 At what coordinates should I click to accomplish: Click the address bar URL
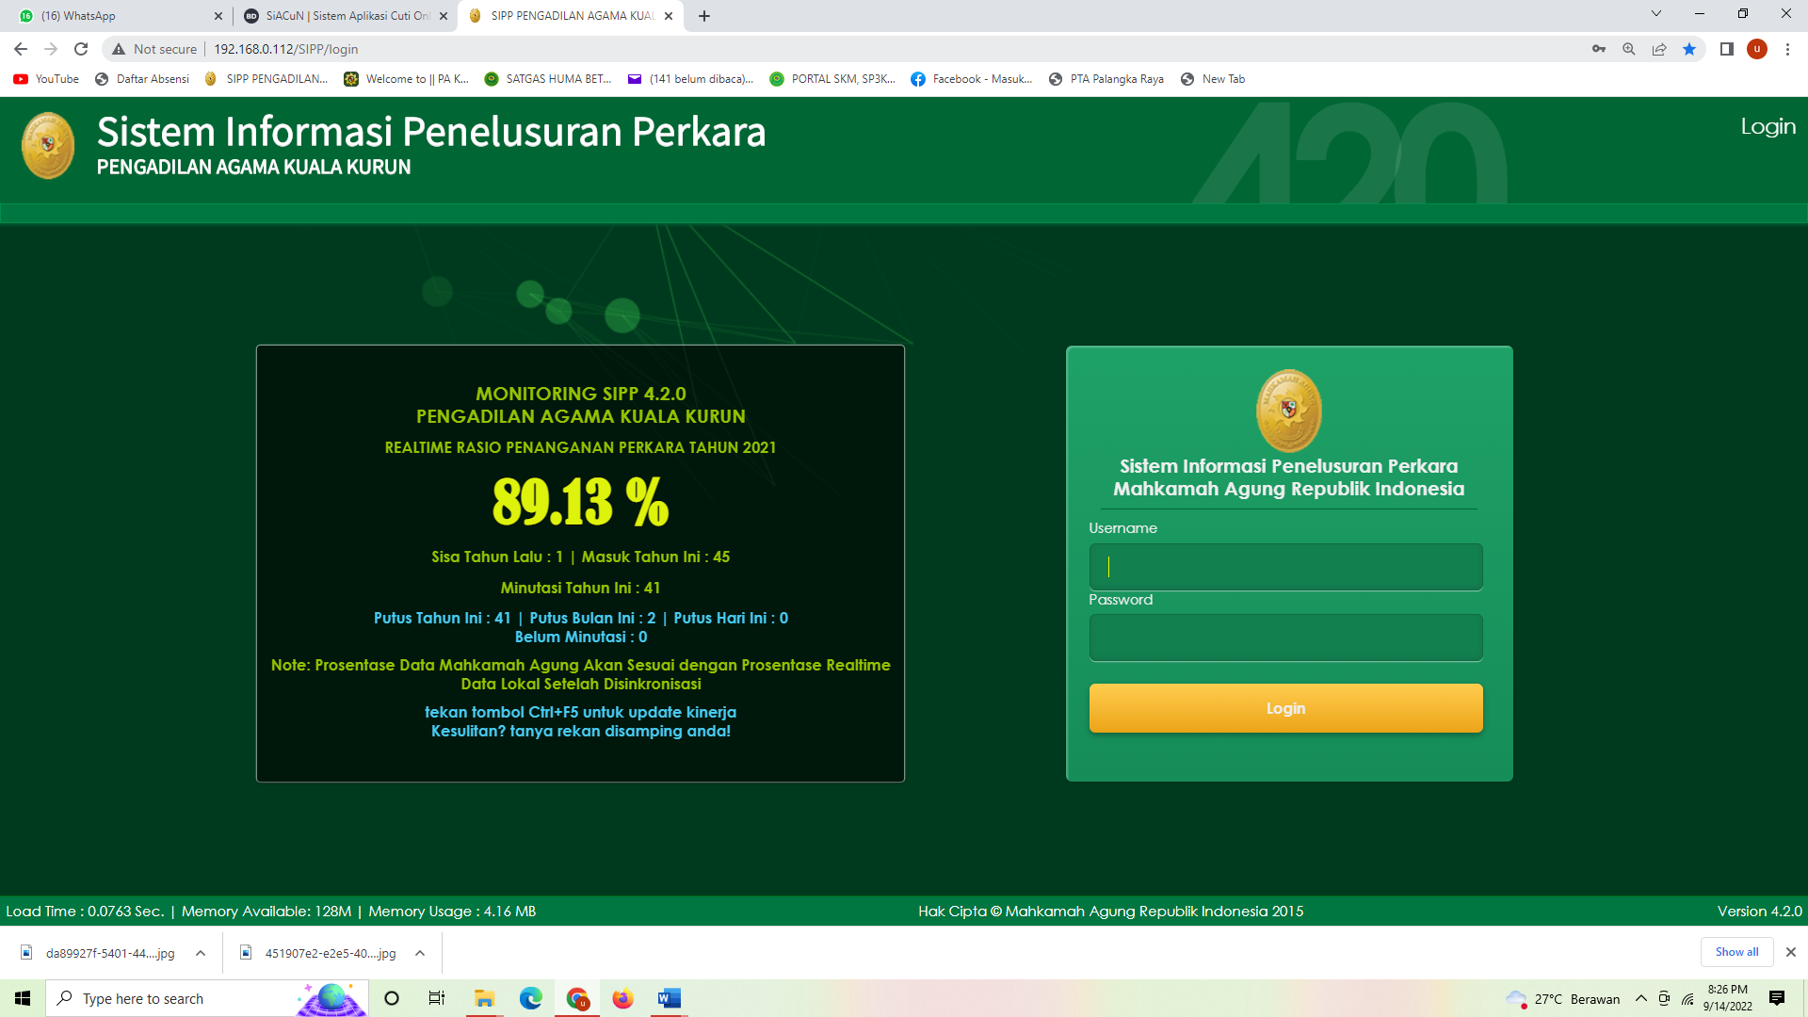[285, 49]
